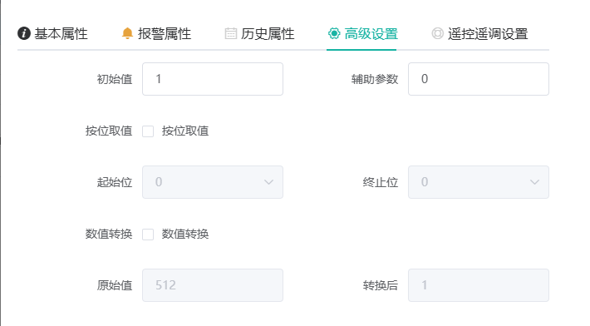
Task: Open the 起始位 dropdown
Action: tap(213, 182)
